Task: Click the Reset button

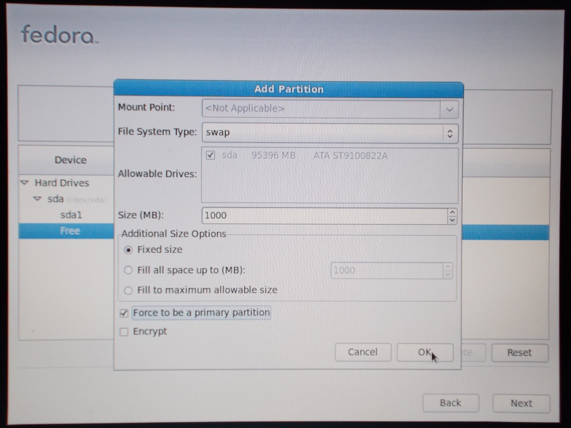Action: point(519,353)
